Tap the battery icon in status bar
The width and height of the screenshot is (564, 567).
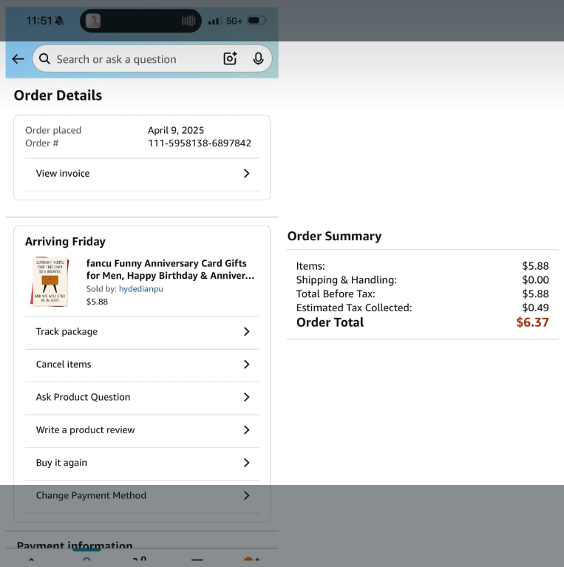click(x=256, y=21)
